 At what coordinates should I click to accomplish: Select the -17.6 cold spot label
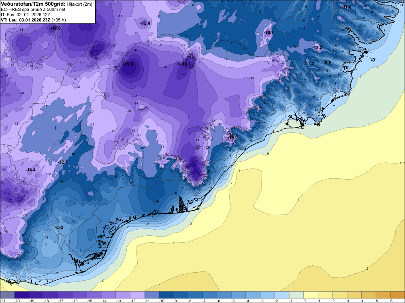tap(55, 28)
